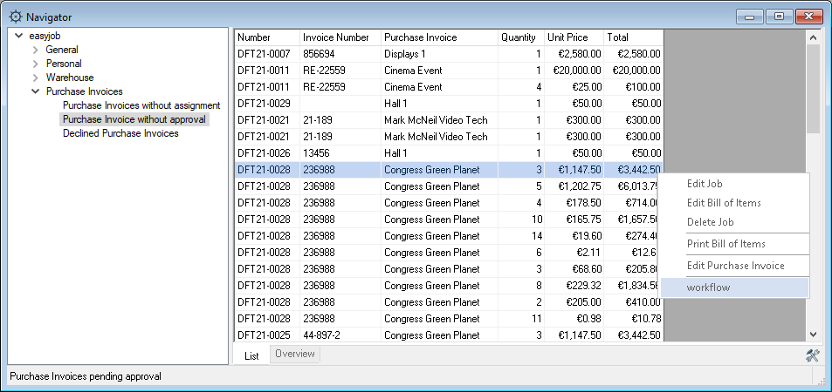Collapse the Purchase Invoices tree node
Screen dimensions: 832x392
click(35, 91)
